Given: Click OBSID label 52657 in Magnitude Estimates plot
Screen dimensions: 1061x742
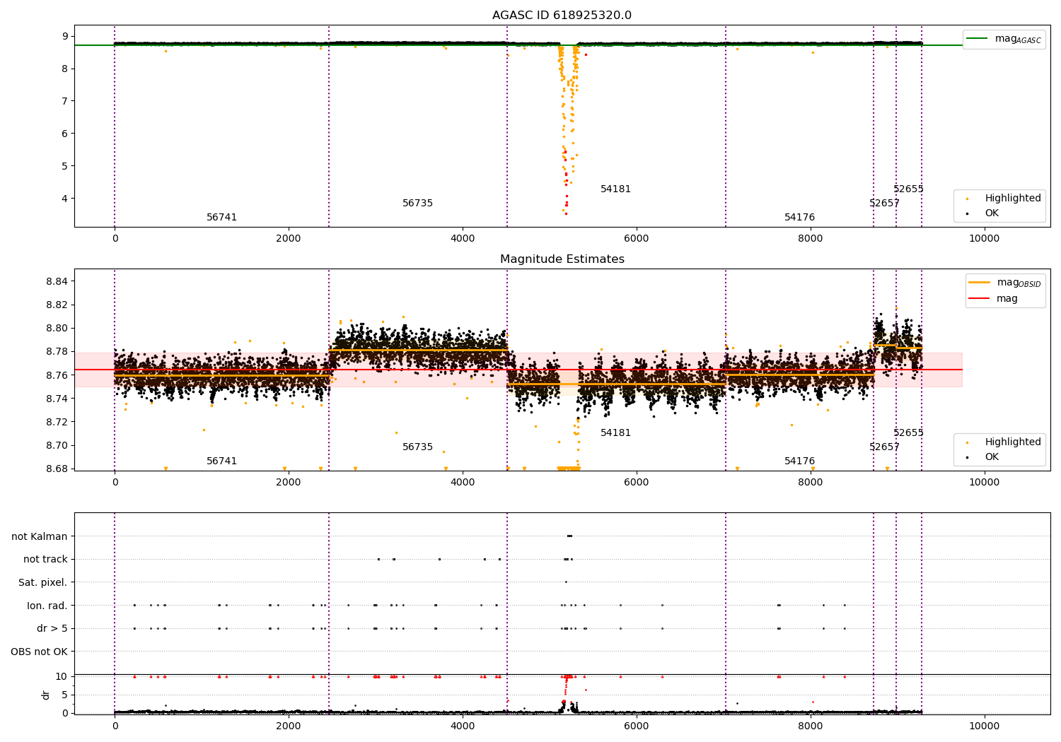Looking at the screenshot, I should 884,447.
